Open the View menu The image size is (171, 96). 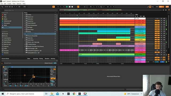[x=14, y=4]
